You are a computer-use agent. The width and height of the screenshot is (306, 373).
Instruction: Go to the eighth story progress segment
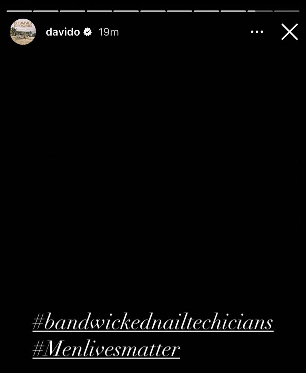click(x=206, y=11)
